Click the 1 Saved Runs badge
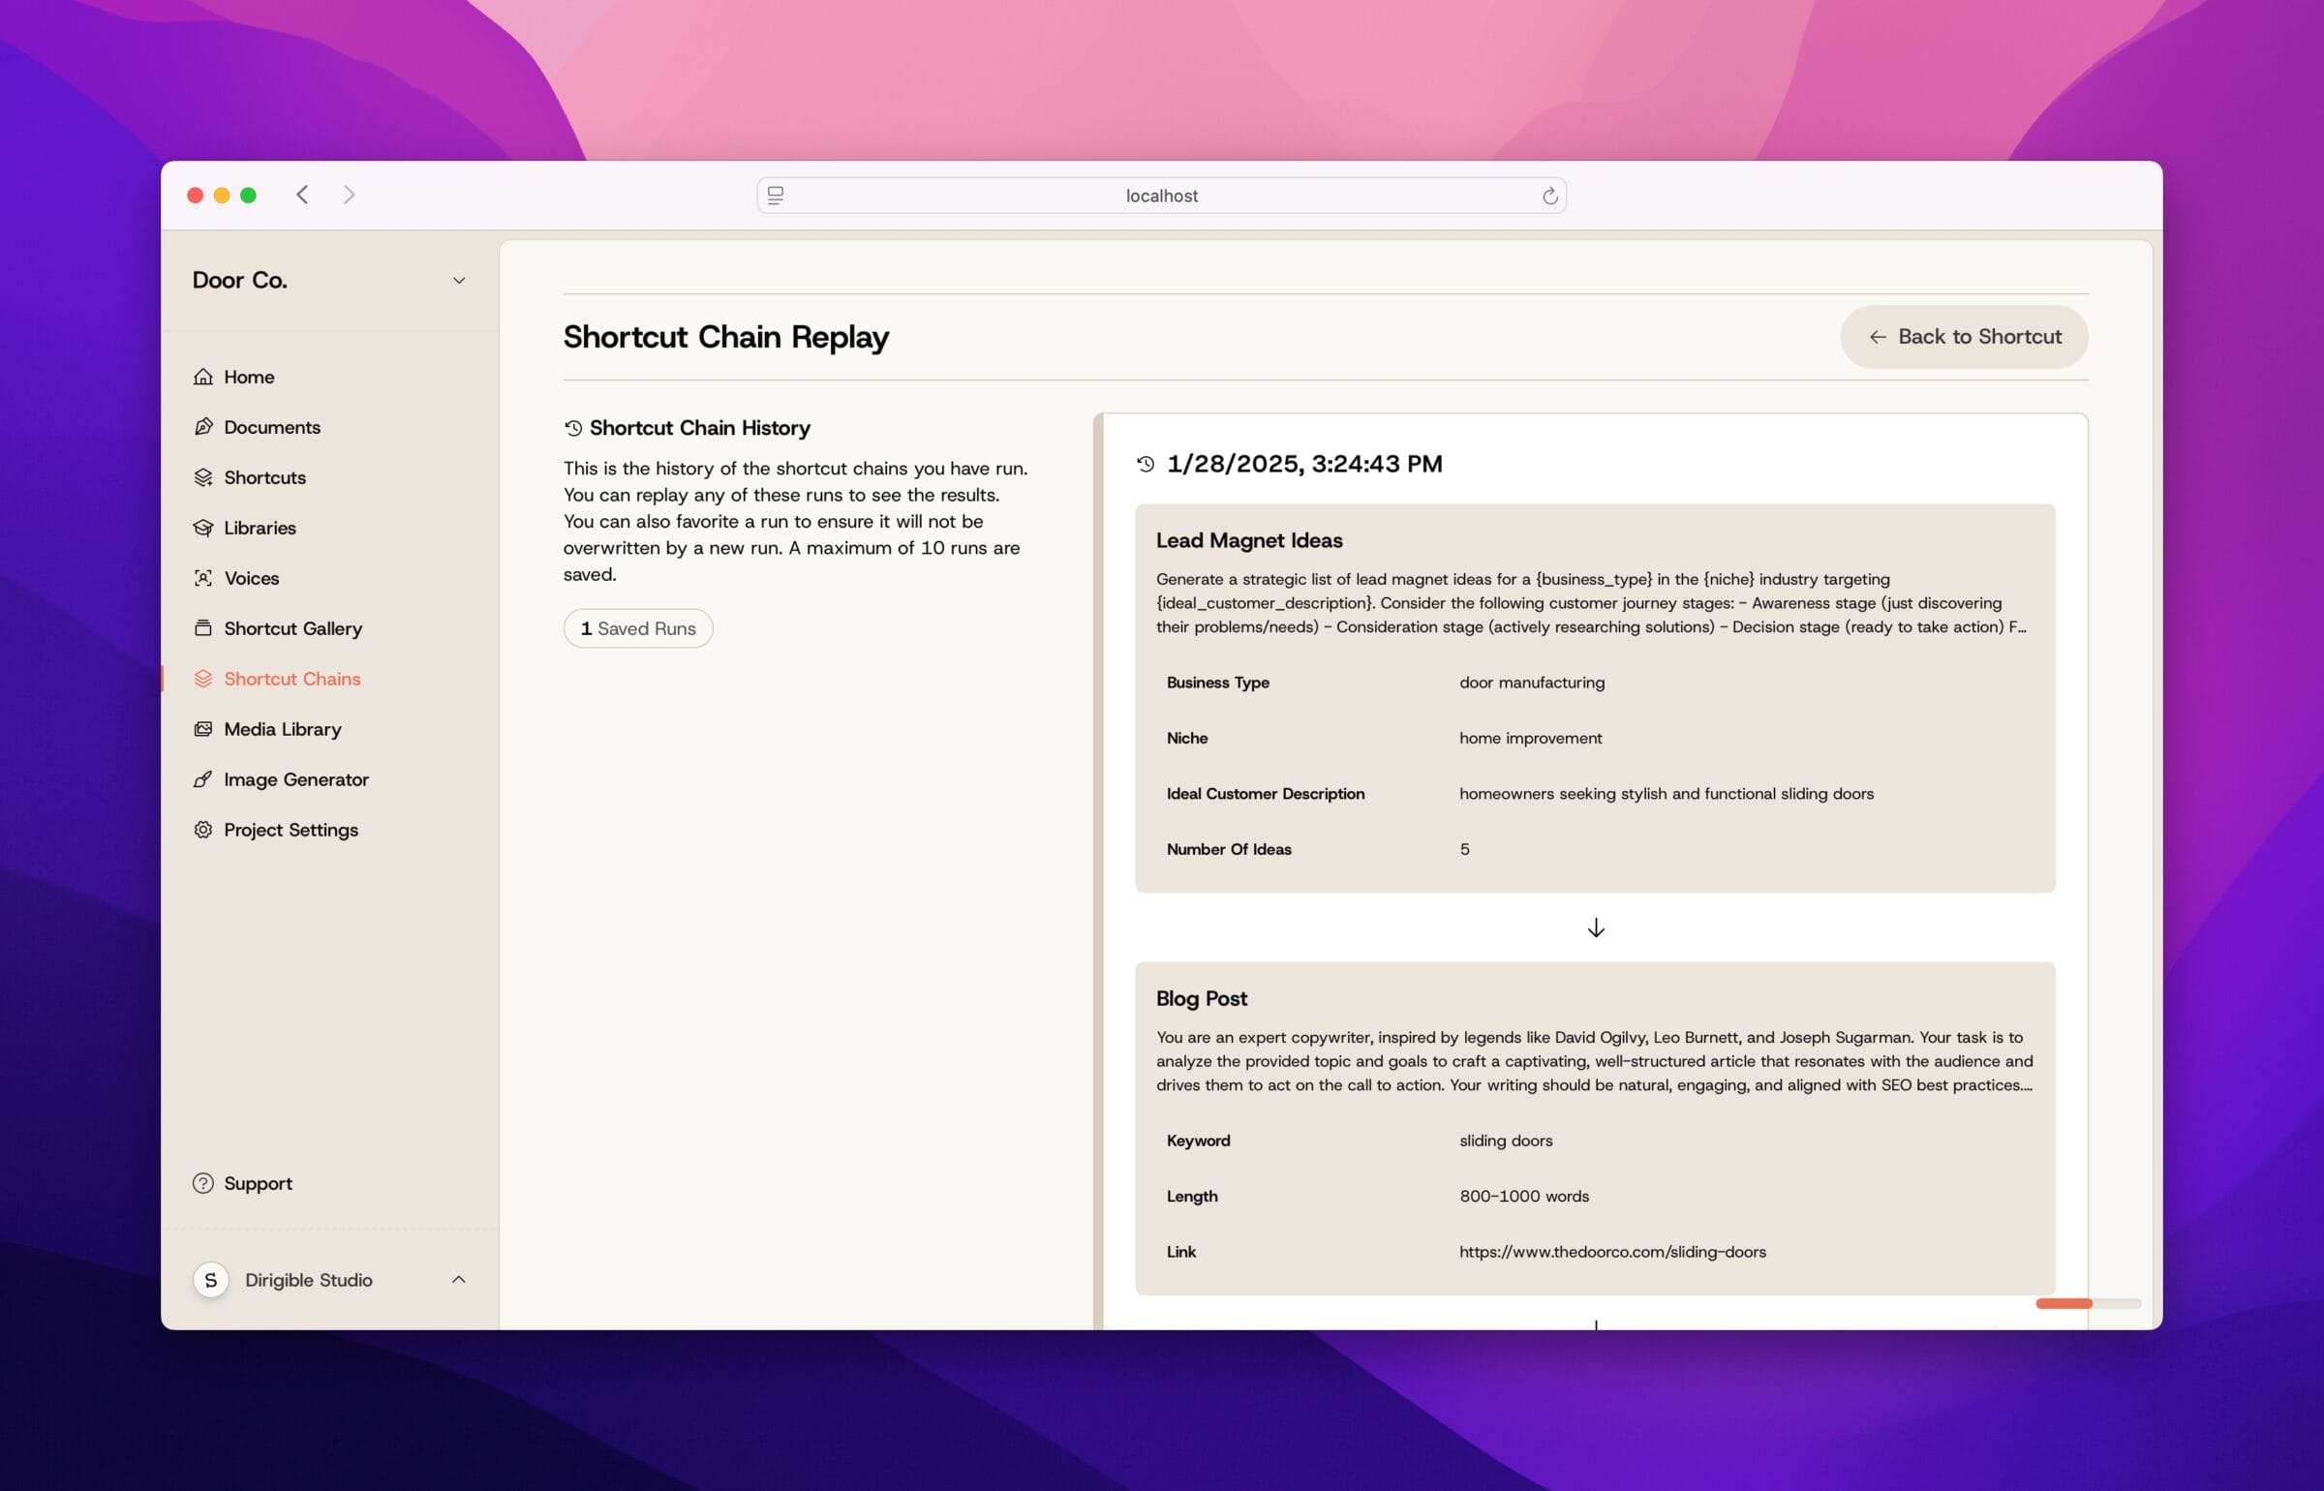2324x1491 pixels. click(638, 628)
